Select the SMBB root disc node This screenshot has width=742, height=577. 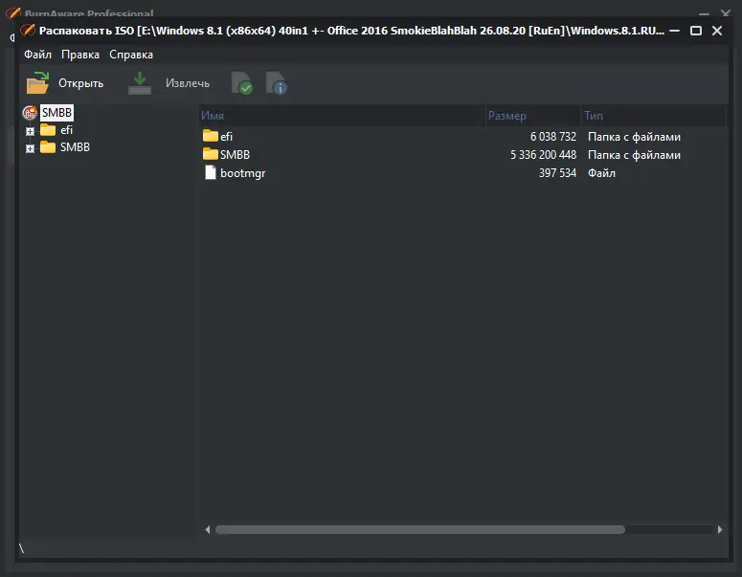pyautogui.click(x=56, y=113)
